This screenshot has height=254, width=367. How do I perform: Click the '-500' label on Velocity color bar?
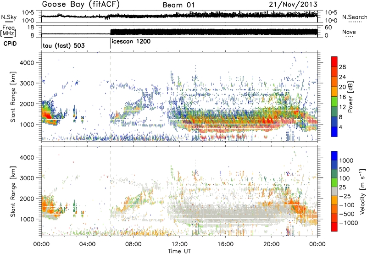[x=347, y=214]
